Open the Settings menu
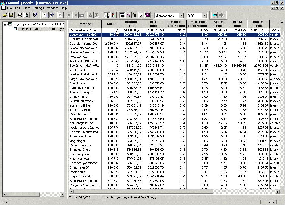This screenshot has width=285, height=205. pos(38,8)
